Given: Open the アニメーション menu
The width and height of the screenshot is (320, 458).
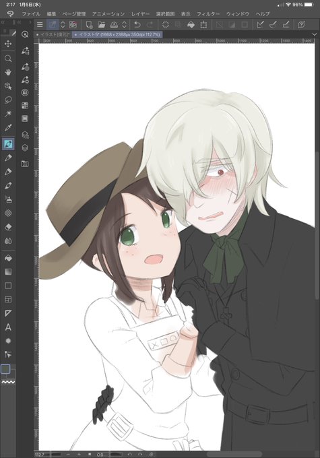Looking at the screenshot, I should (108, 13).
